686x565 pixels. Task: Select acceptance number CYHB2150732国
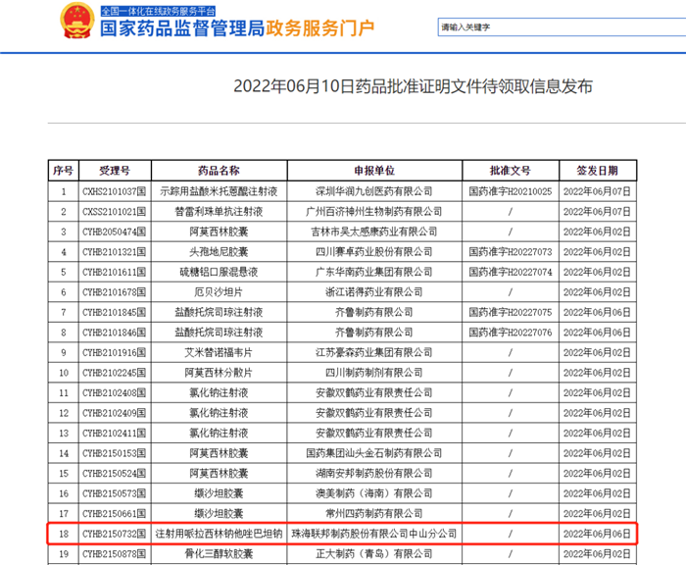point(115,534)
